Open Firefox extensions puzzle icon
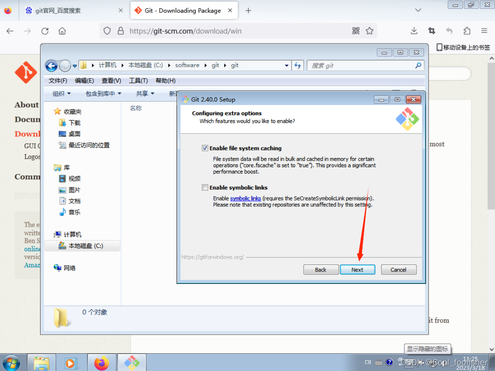This screenshot has width=495, height=371. [x=467, y=31]
